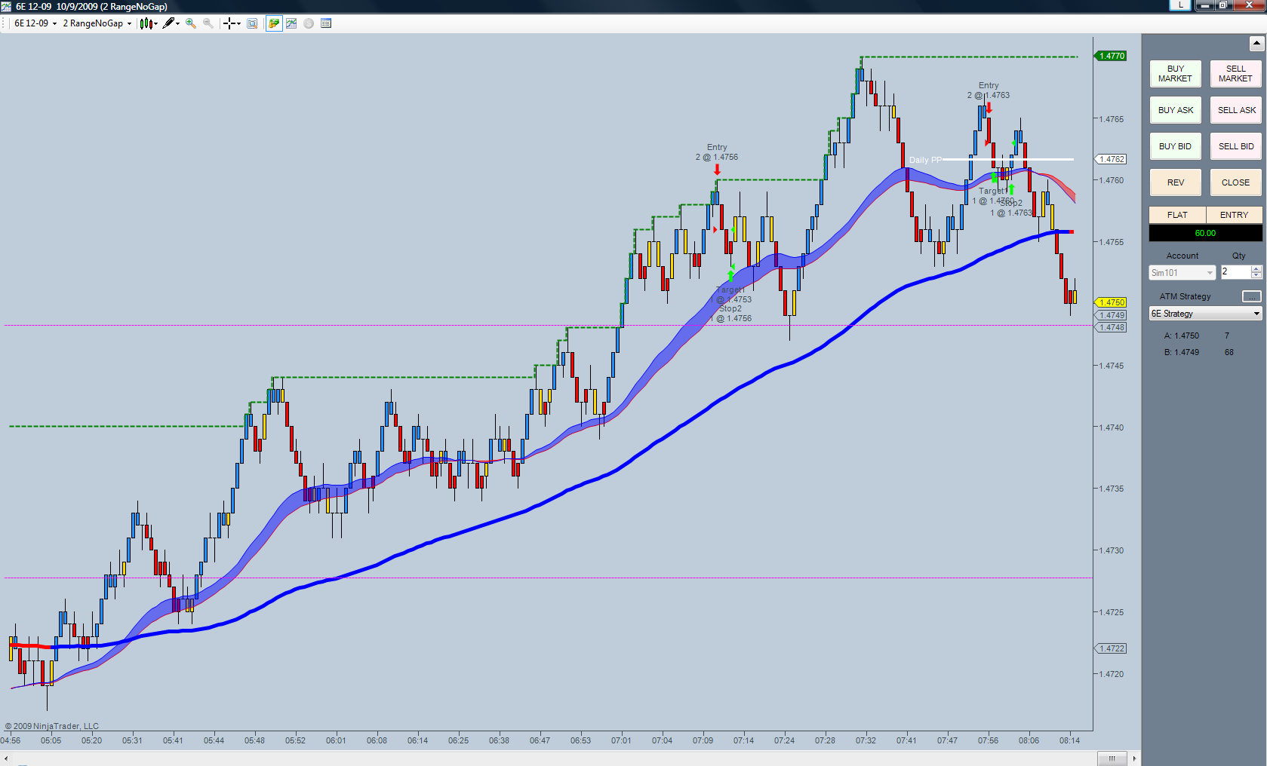1267x766 pixels.
Task: Collapse the Chart Trader panel with up arrow
Action: click(x=1256, y=43)
